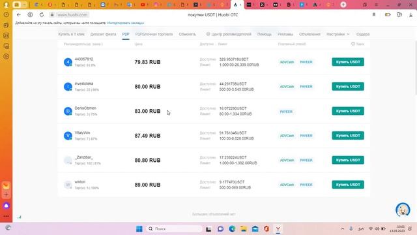
Task: Open the Объявления menu item
Action: click(x=309, y=34)
